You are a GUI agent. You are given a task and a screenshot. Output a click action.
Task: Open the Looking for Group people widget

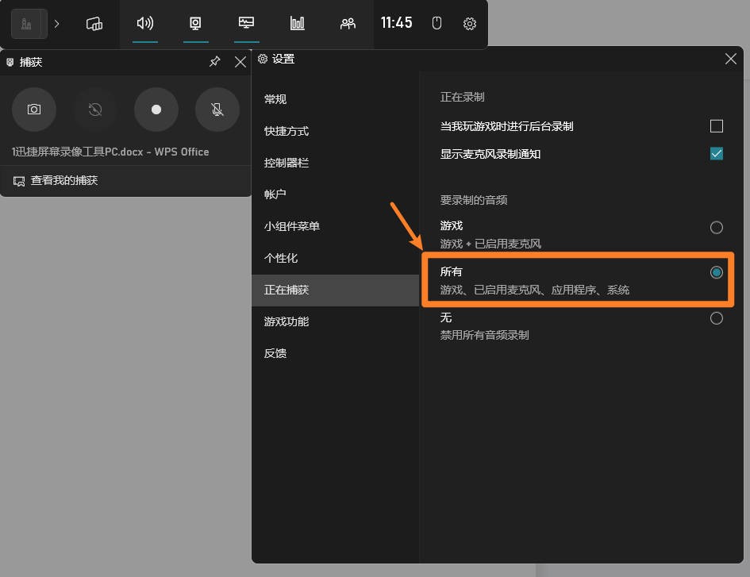348,24
